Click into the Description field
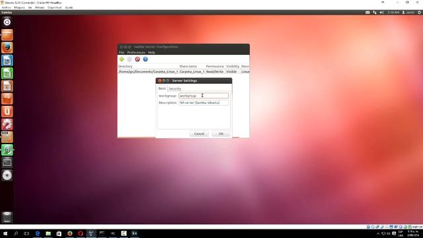Viewport: 423px width, 238px height. pyautogui.click(x=204, y=103)
